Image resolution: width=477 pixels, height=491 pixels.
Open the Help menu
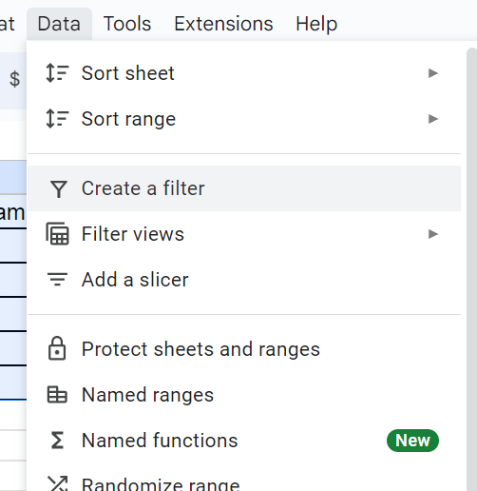point(316,24)
